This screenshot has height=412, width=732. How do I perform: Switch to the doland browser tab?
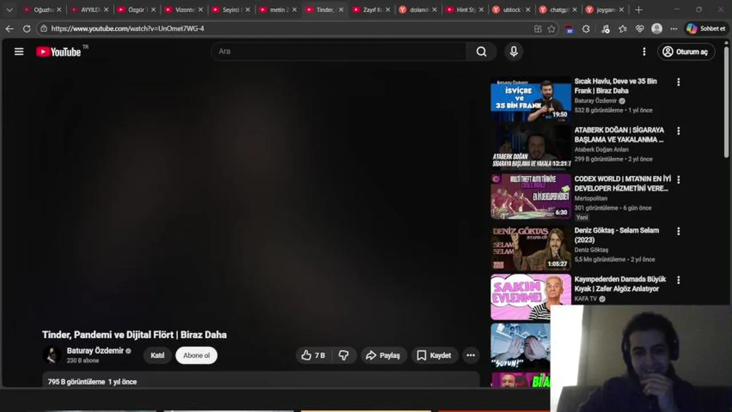click(418, 10)
